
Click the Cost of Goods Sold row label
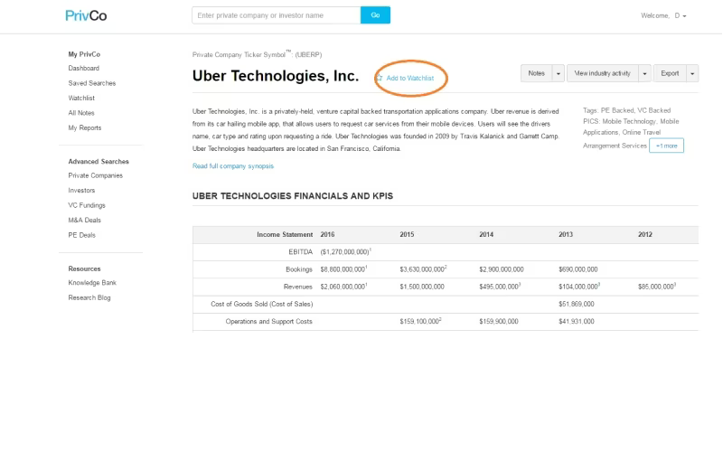[x=261, y=304]
